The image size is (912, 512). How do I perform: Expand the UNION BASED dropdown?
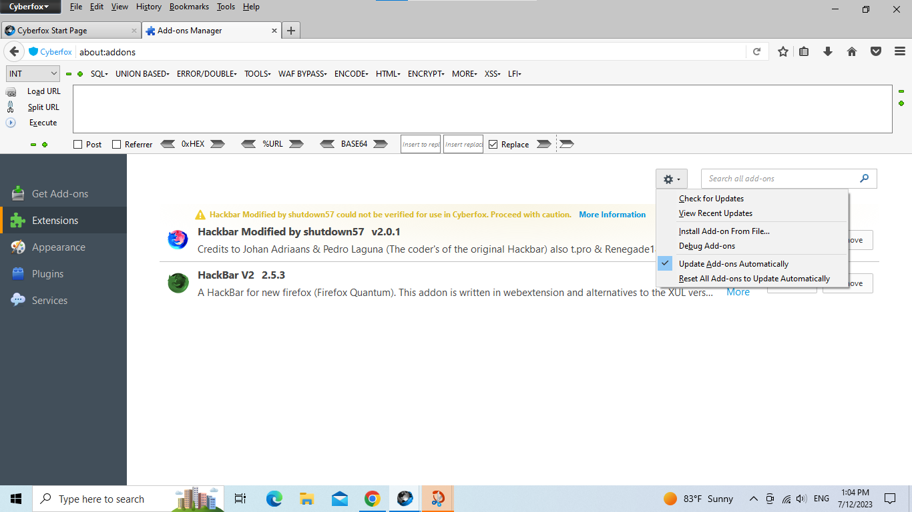pyautogui.click(x=142, y=74)
